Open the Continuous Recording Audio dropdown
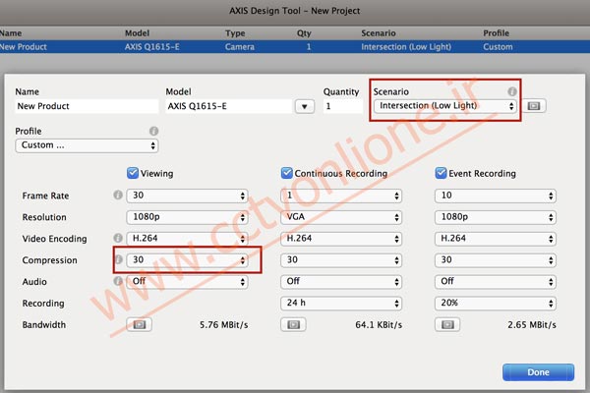Viewport: 590px width, 393px height. click(341, 281)
